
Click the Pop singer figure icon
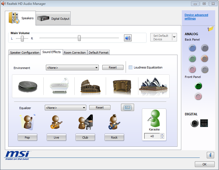pos(28,122)
